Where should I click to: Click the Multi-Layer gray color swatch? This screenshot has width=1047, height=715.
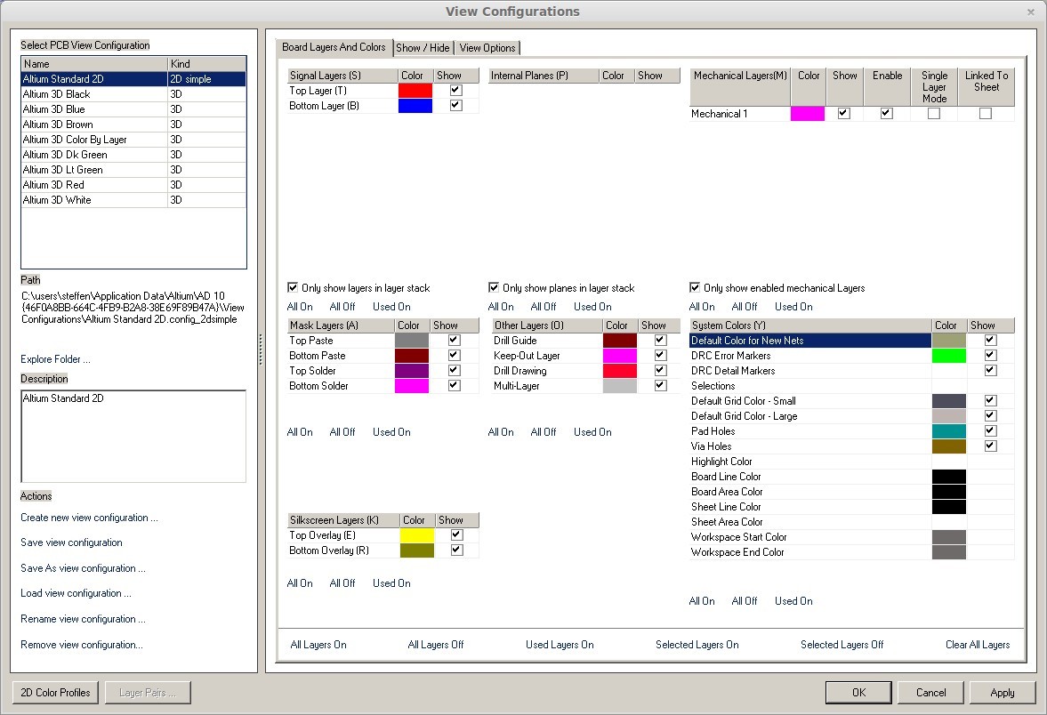coord(620,386)
